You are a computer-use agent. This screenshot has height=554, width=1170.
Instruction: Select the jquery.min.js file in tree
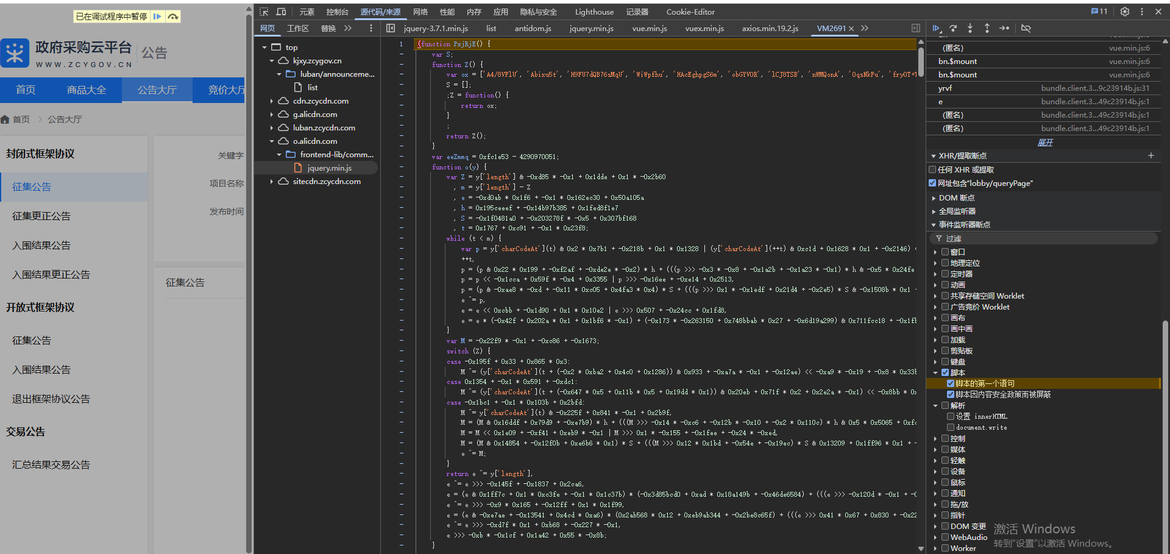pos(329,168)
